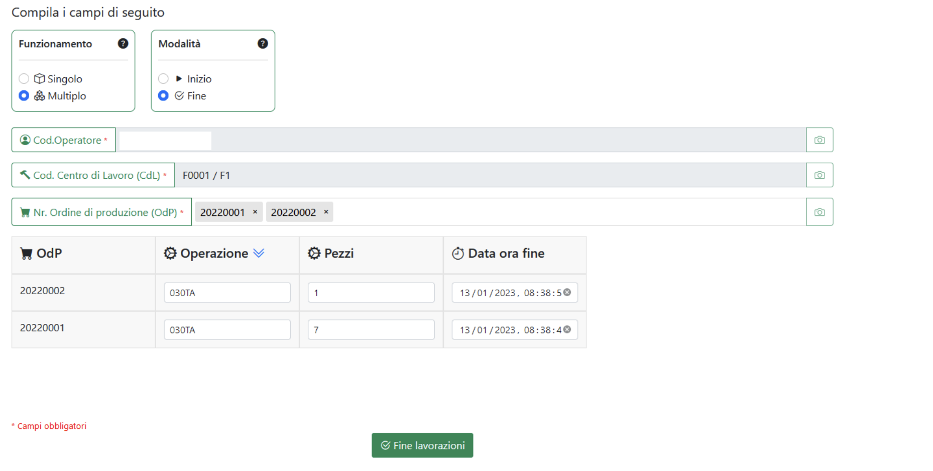Clear the end date for order 20220001
This screenshot has height=471, width=933.
(x=567, y=329)
